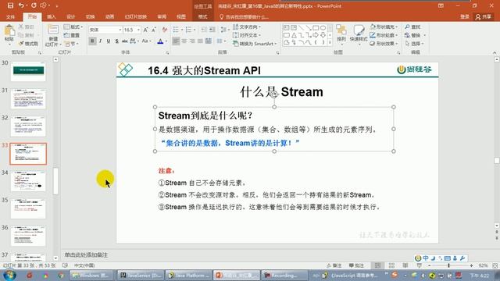Insert a text box from shapes gallery
Viewport: 500px width, 281px height.
287,28
